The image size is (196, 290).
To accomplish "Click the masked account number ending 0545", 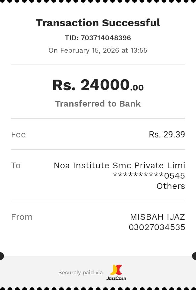I will pos(149,176).
